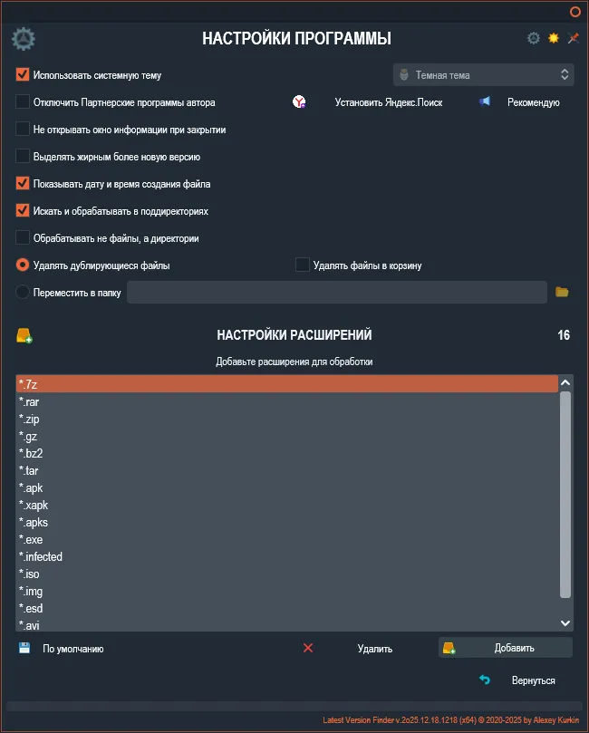Toggle 'Использовать системную тему' checkbox
The height and width of the screenshot is (733, 589).
pyautogui.click(x=24, y=75)
